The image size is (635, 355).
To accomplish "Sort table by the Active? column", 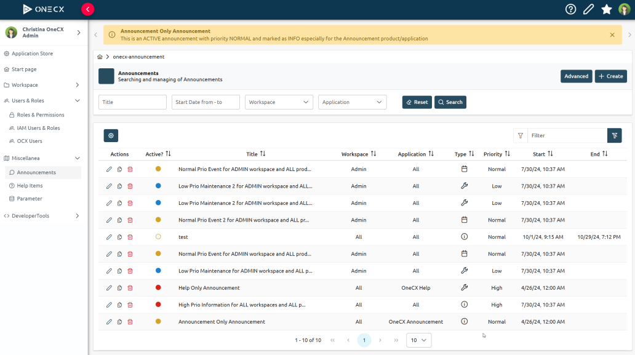I will point(168,154).
